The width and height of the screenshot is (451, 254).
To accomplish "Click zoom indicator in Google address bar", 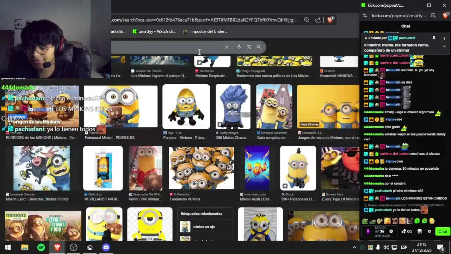I will pos(307,20).
